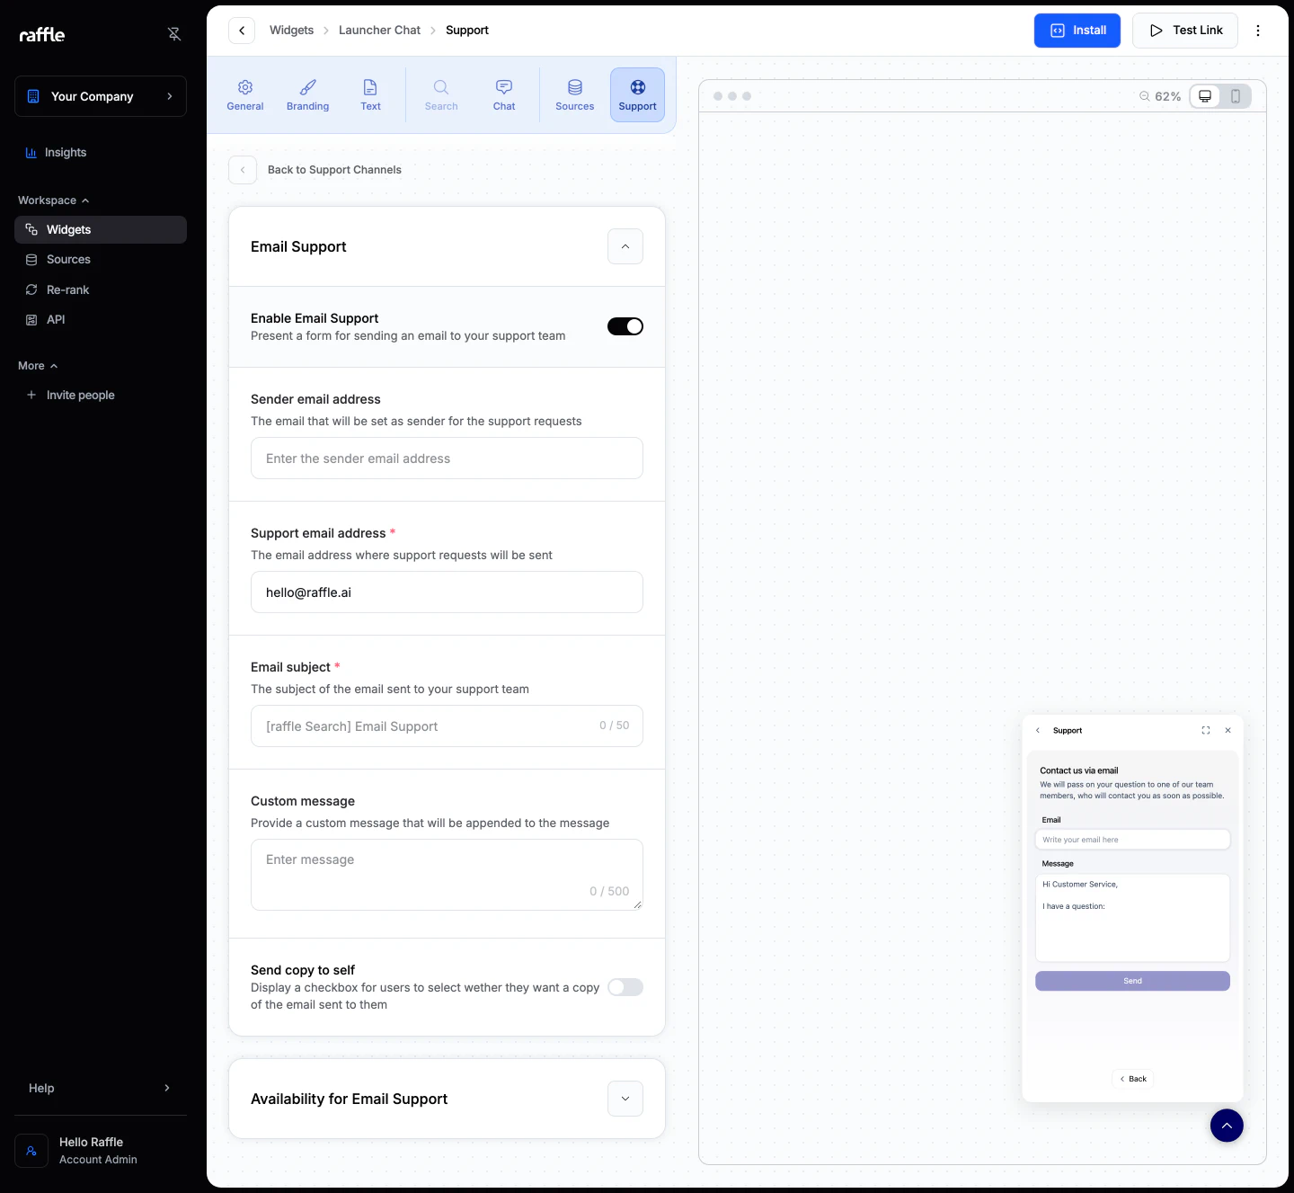Disable the Enable Email Support toggle
The width and height of the screenshot is (1294, 1193).
tap(625, 326)
